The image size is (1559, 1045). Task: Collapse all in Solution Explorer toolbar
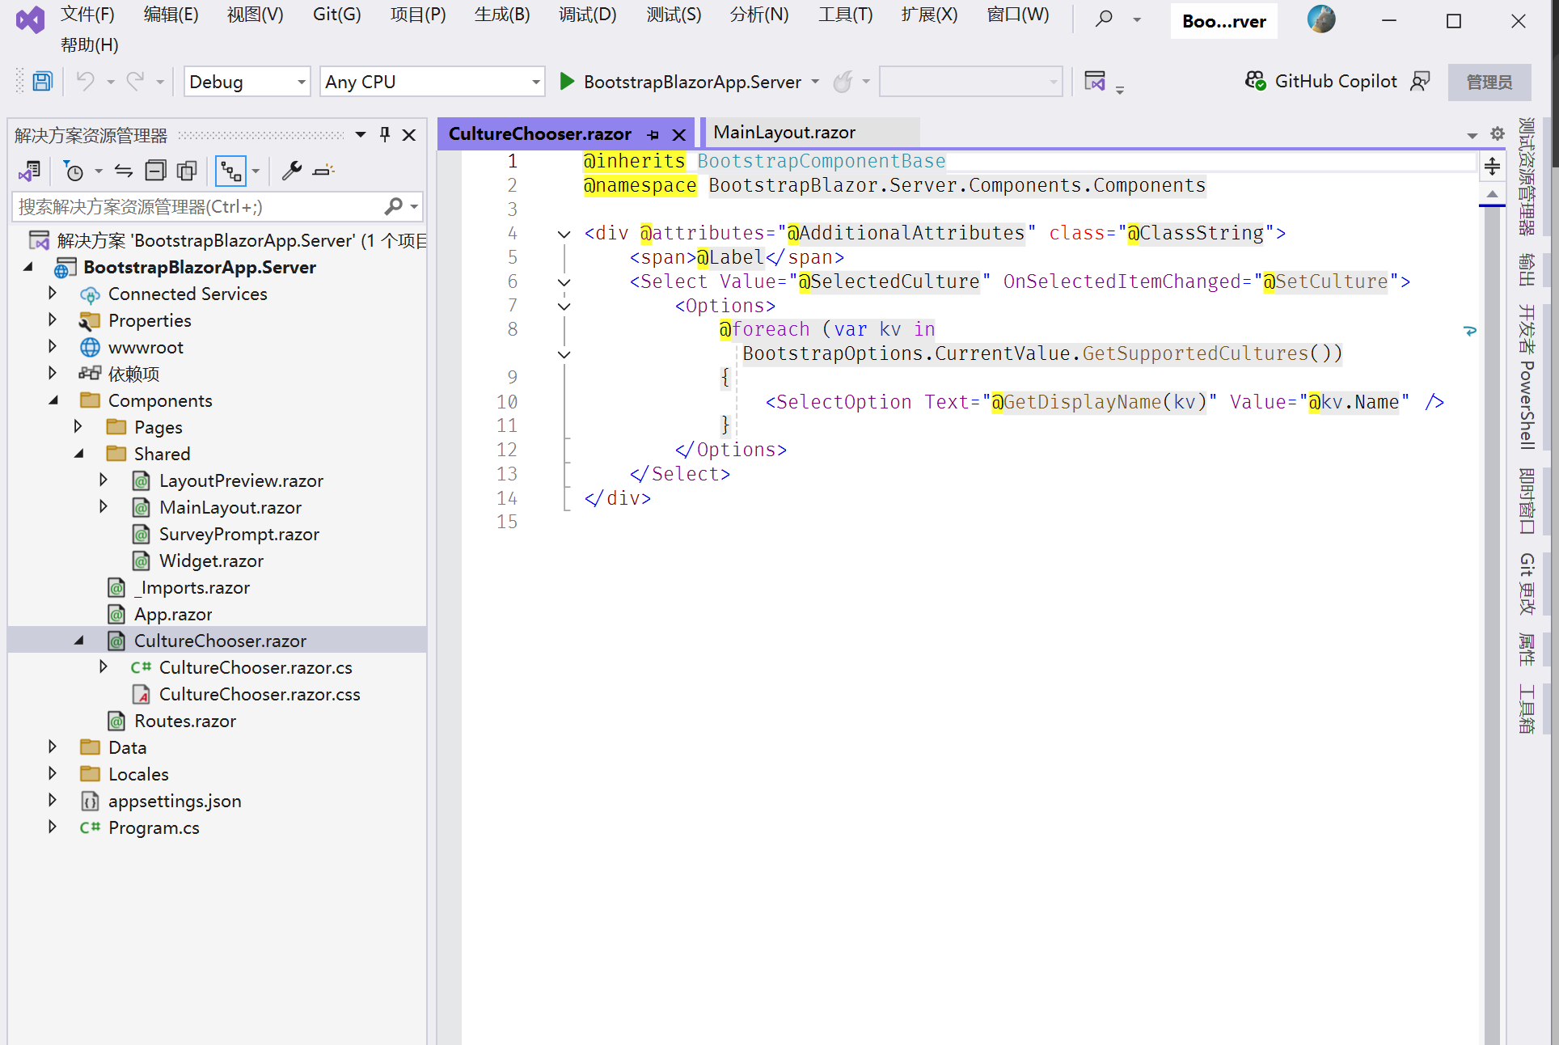tap(155, 171)
